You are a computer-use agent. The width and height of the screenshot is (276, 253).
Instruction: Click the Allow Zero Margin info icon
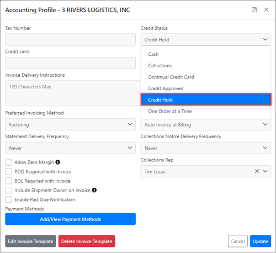point(58,162)
